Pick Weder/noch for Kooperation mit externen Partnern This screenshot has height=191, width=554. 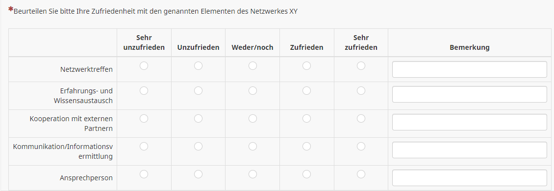click(252, 119)
